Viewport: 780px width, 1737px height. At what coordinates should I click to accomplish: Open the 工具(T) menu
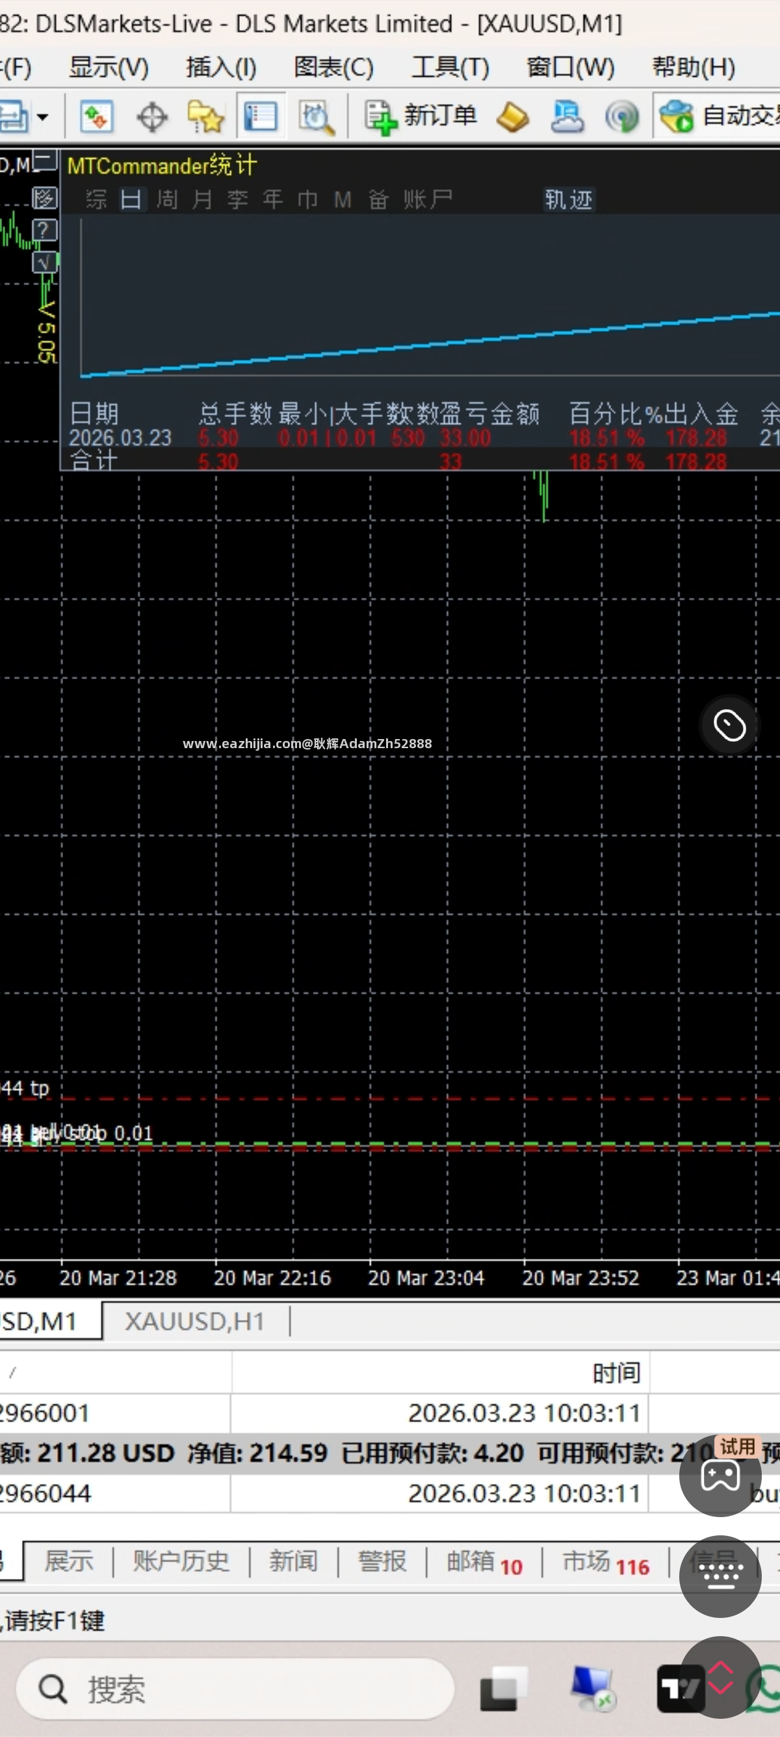(450, 67)
